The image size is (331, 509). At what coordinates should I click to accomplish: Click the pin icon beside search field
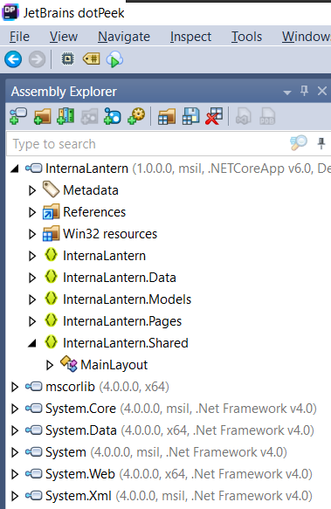click(x=321, y=143)
